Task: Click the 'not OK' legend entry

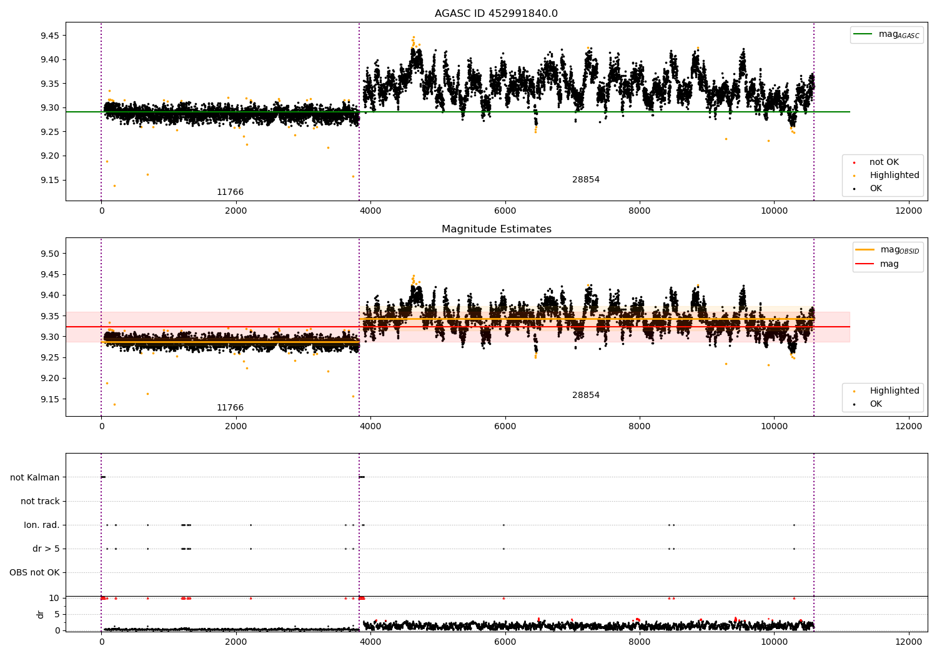Action: 884,162
